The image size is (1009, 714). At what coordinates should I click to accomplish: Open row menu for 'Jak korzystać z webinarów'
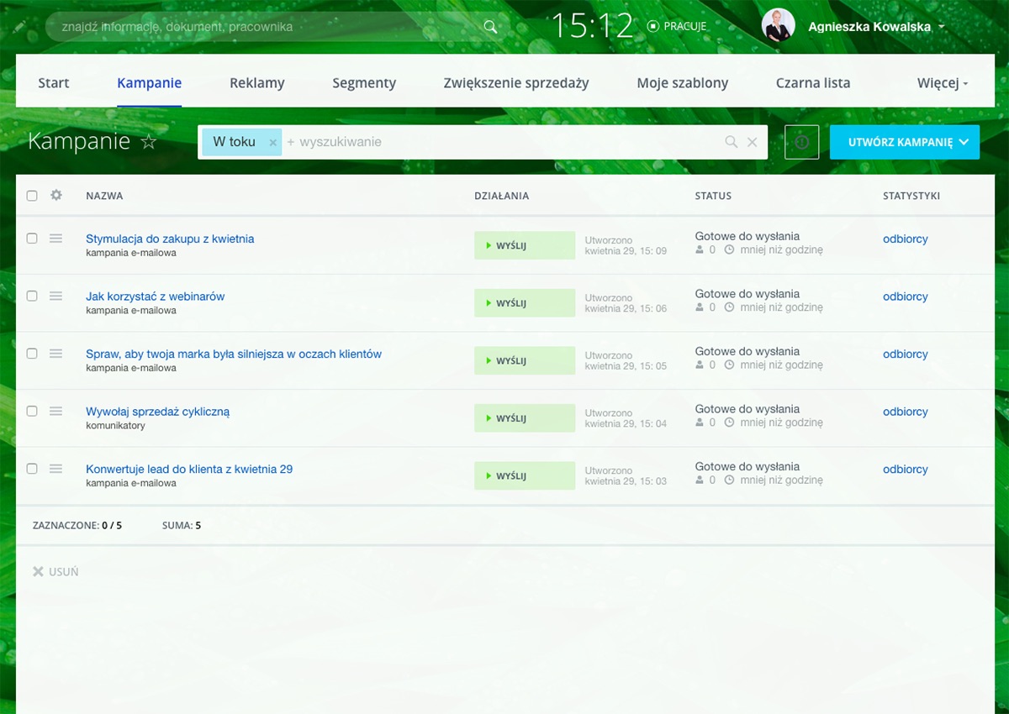[55, 296]
